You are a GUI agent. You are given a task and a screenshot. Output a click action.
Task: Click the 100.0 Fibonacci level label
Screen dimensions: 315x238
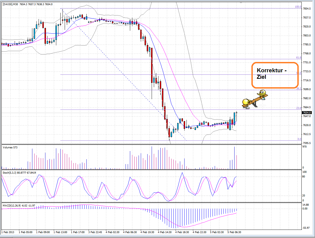point(298,6)
